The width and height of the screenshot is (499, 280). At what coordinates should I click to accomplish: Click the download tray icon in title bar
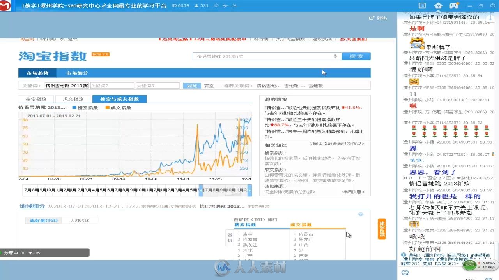[234, 6]
